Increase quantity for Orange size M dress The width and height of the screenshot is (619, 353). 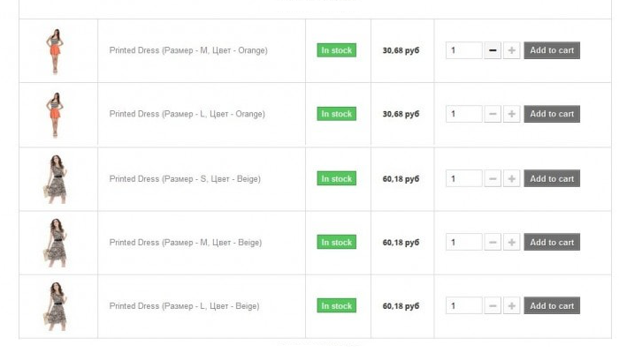[511, 50]
